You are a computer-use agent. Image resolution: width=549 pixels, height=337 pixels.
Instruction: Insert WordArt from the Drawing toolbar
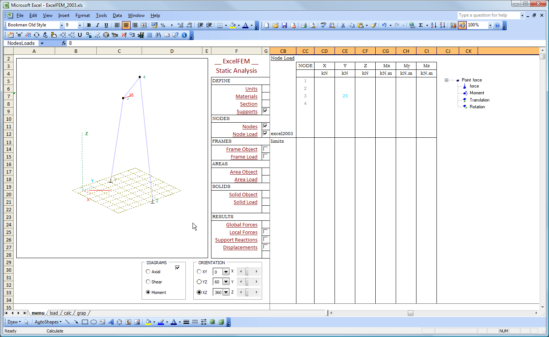pyautogui.click(x=111, y=322)
